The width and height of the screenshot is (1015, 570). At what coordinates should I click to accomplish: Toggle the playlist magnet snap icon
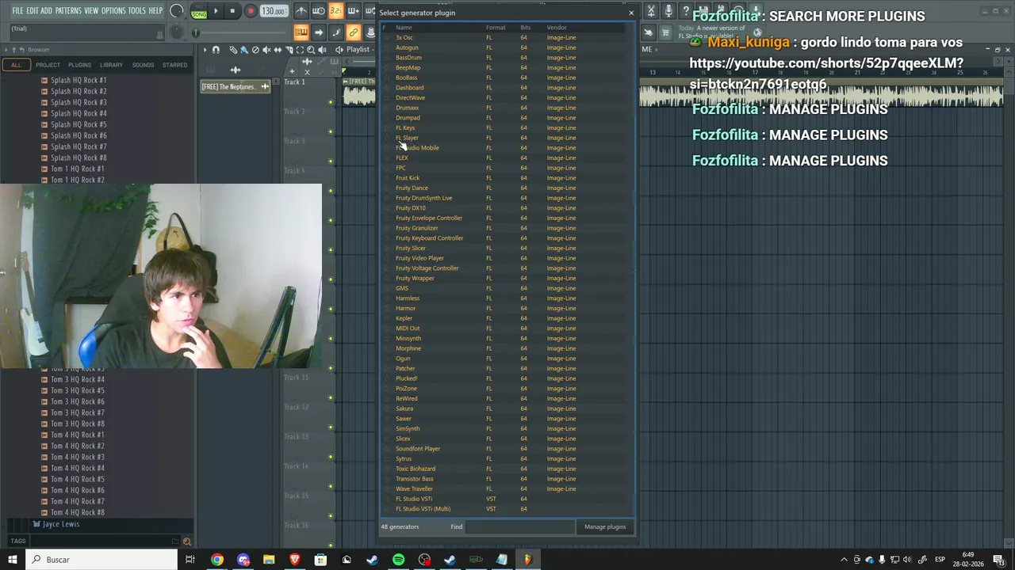pos(216,50)
